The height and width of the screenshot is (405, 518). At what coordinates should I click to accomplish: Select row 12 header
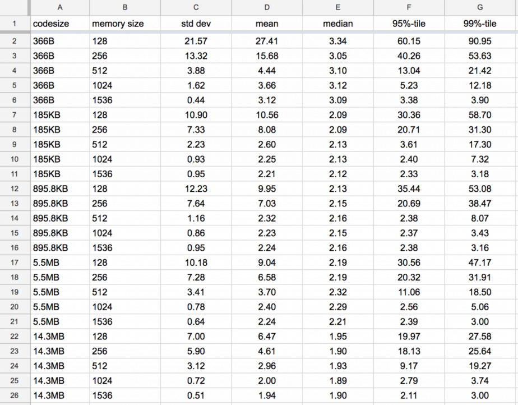[x=14, y=188]
